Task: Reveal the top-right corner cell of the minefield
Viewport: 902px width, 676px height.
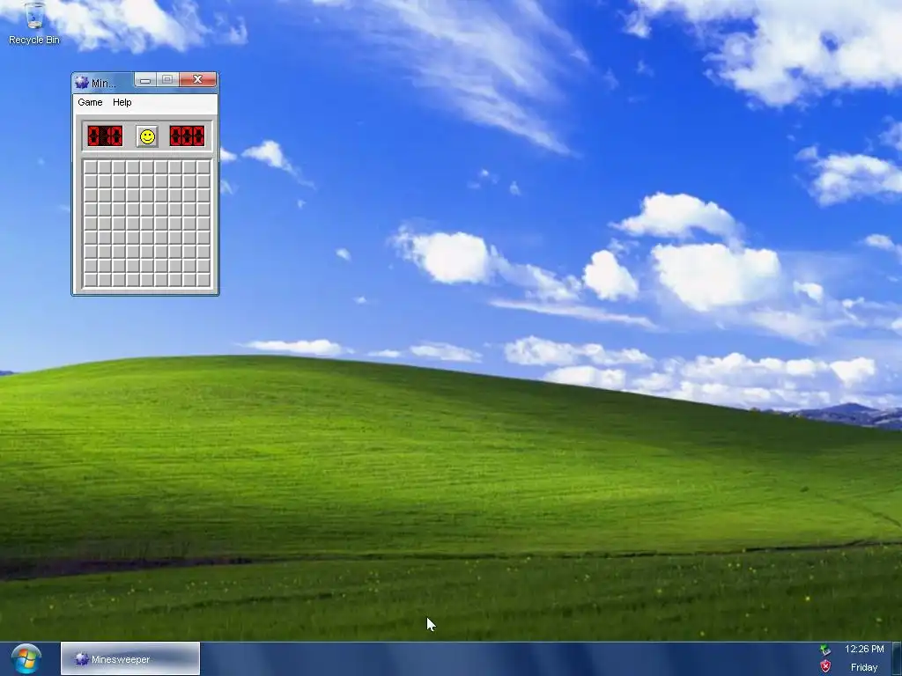Action: coord(203,167)
